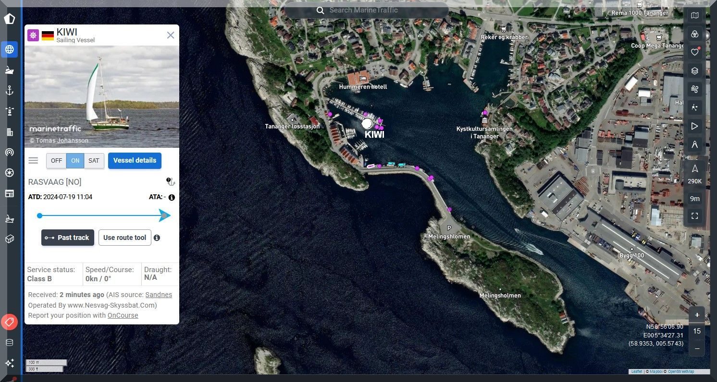
Task: Click the anchor Ports icon in sidebar
Action: pyautogui.click(x=9, y=91)
